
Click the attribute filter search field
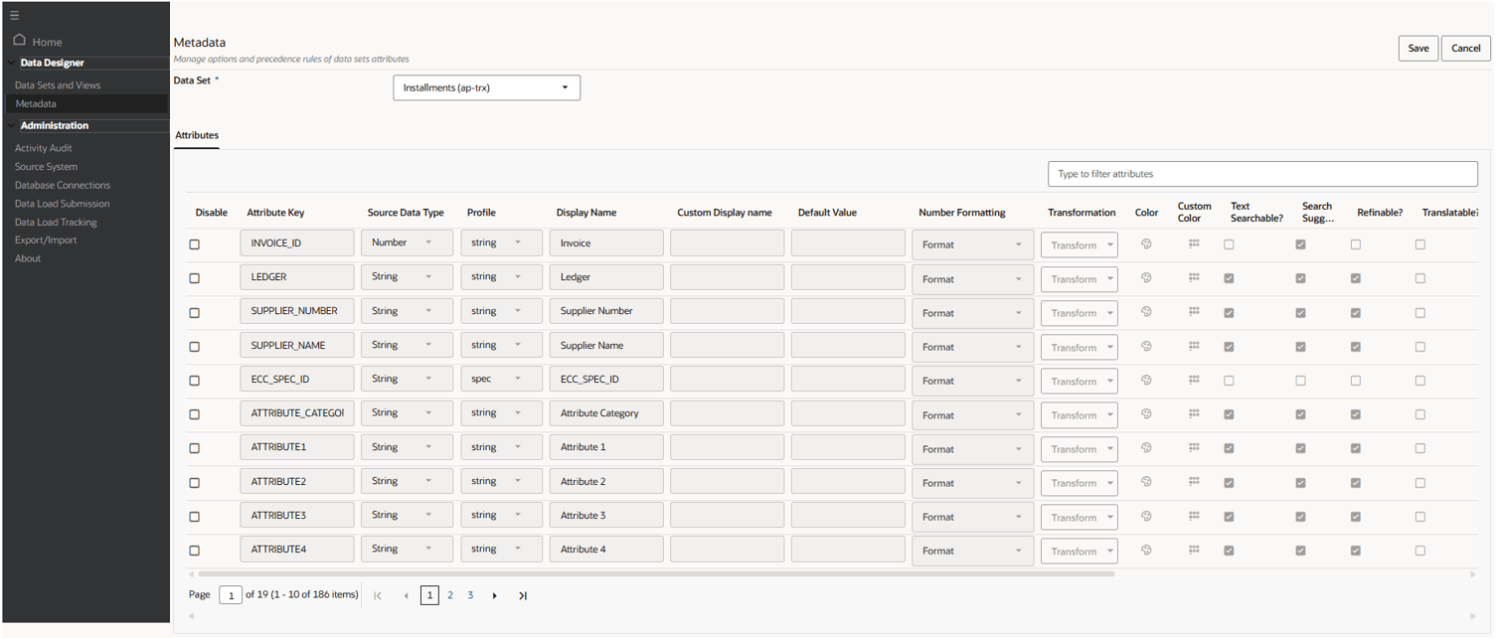coord(1261,173)
